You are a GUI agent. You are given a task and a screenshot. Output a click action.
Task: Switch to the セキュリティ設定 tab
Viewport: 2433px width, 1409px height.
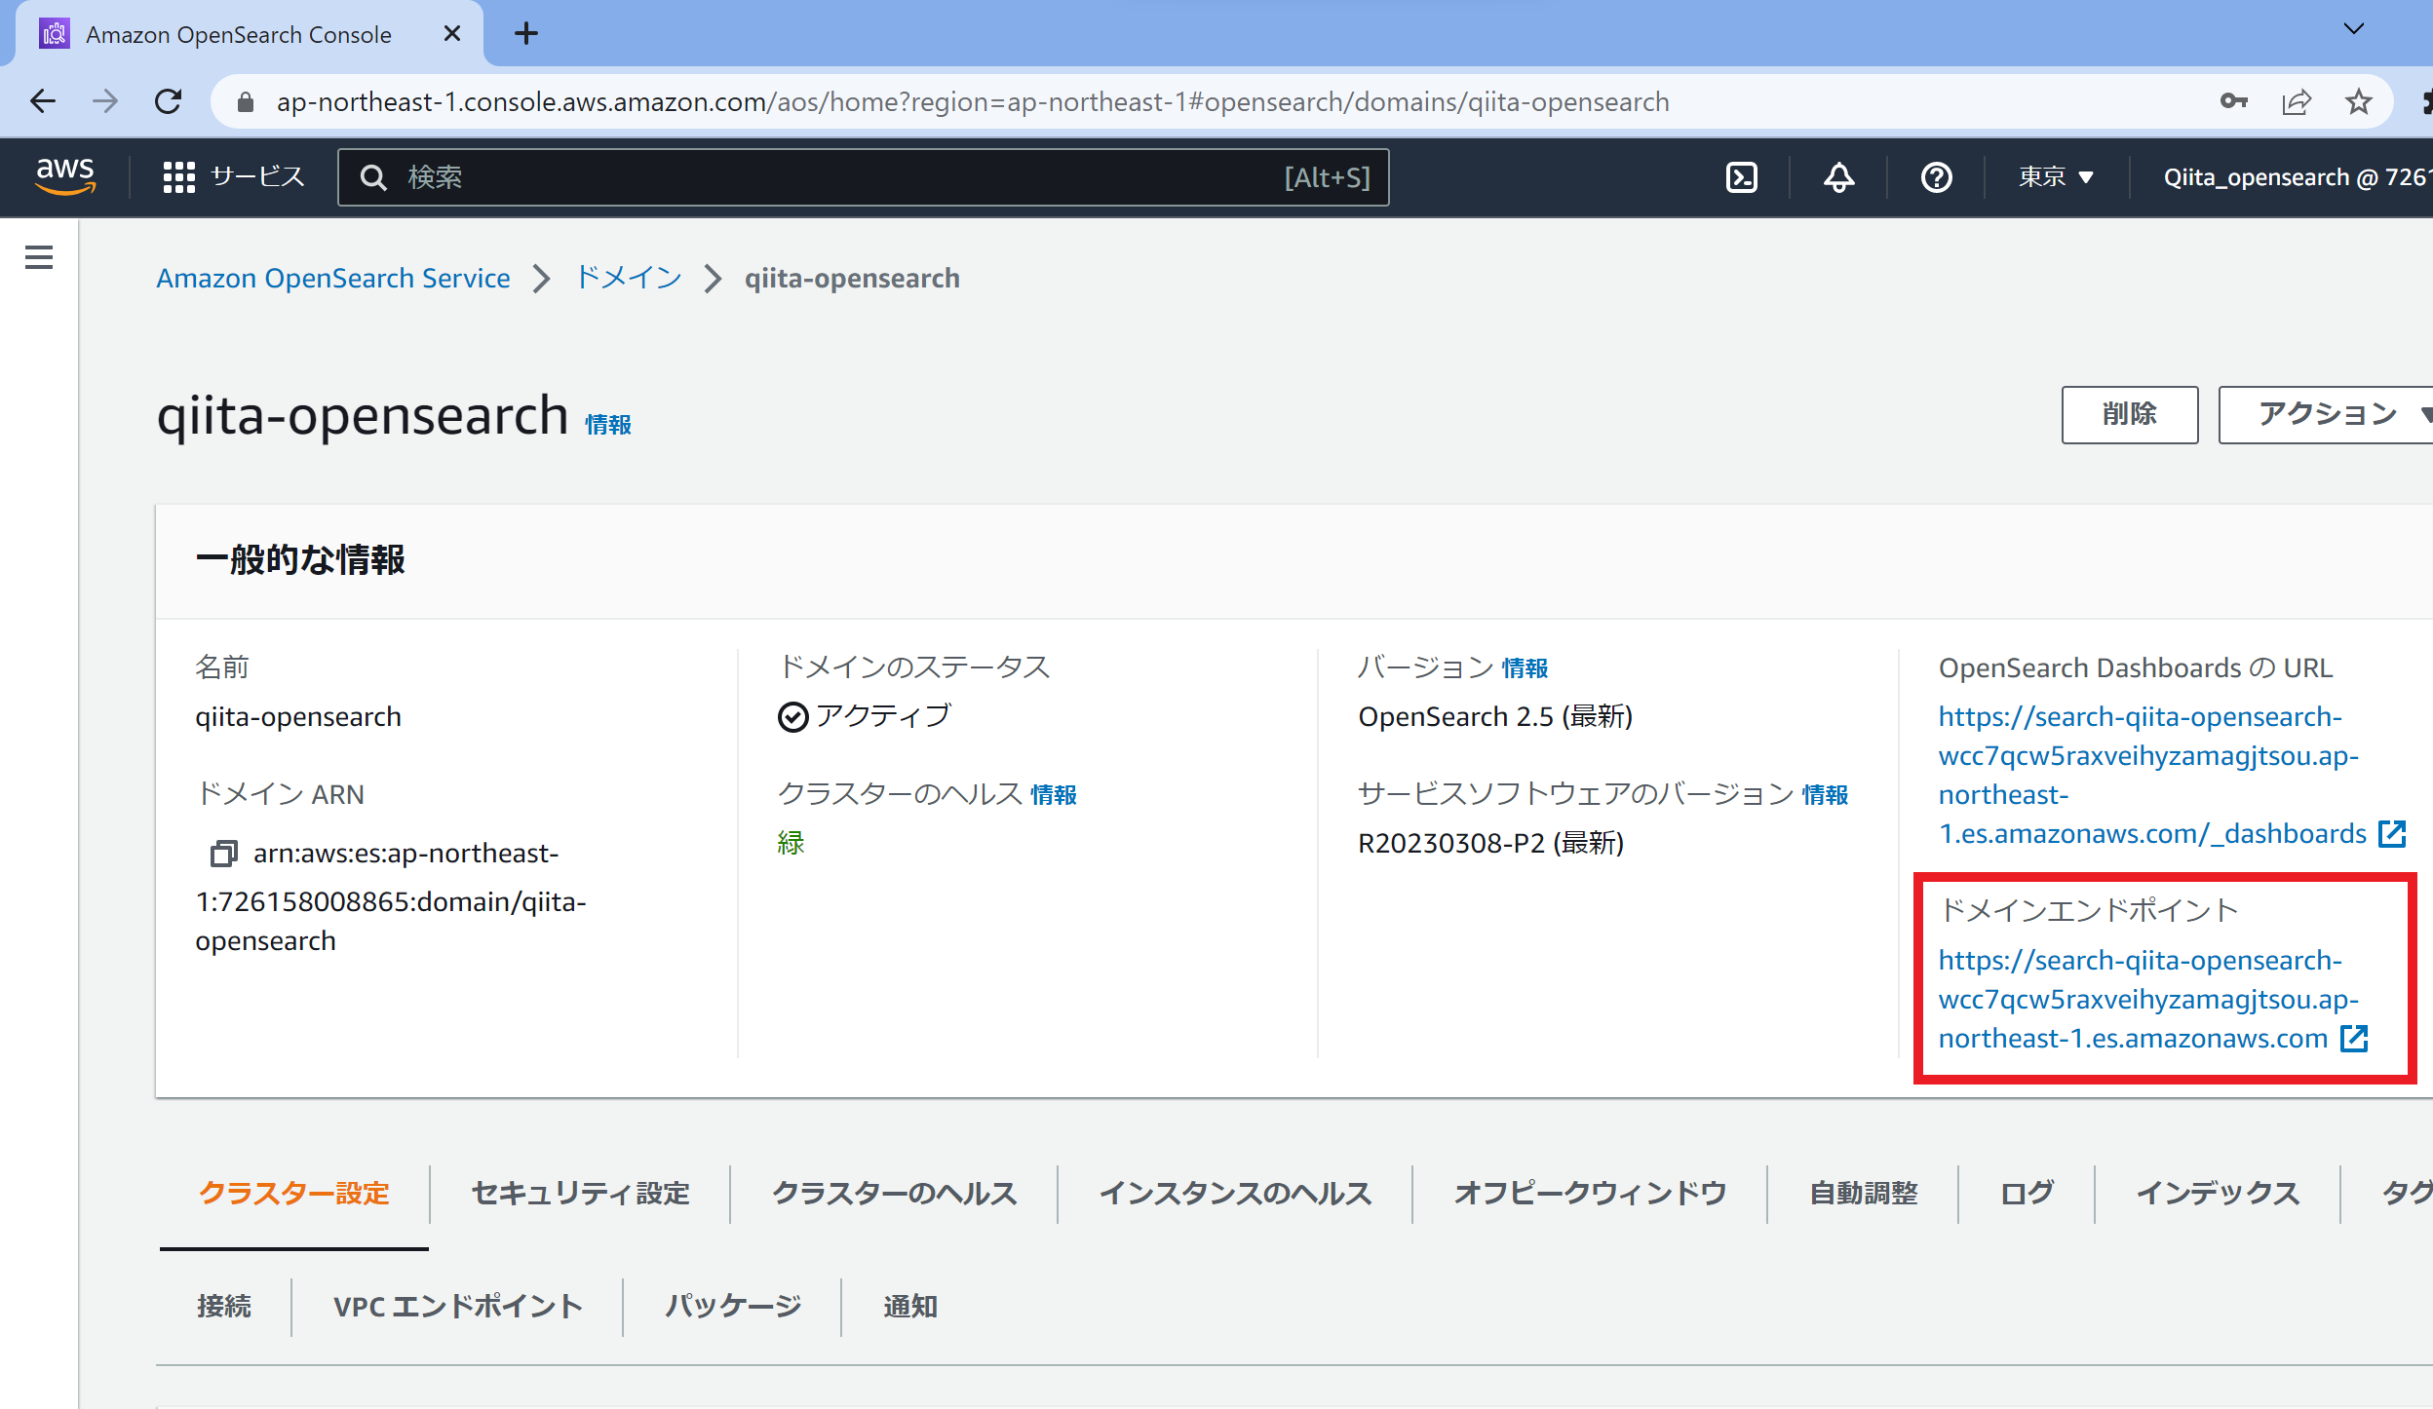580,1193
